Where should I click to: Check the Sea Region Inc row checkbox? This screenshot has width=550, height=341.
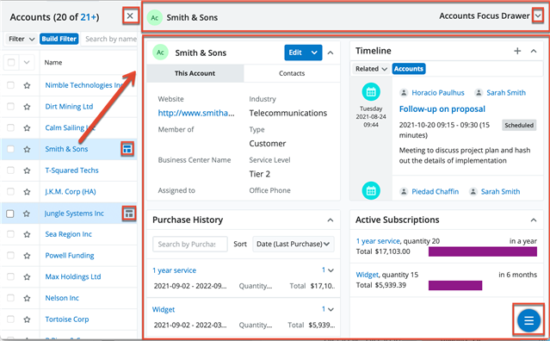click(x=11, y=234)
